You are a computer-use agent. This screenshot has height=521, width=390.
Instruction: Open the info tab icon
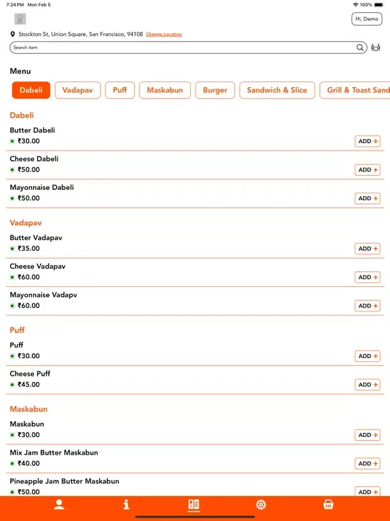[x=126, y=505]
